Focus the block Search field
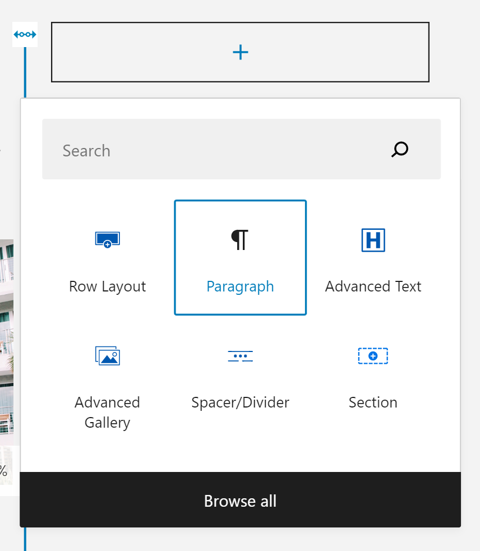This screenshot has height=551, width=480. 213,150
